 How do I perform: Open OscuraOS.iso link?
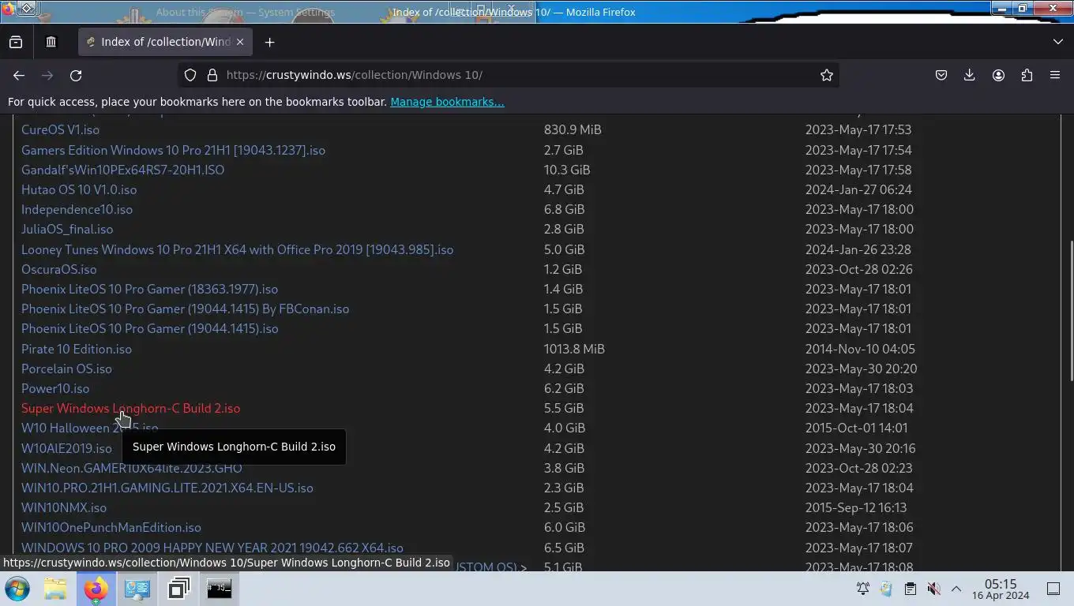tap(58, 269)
